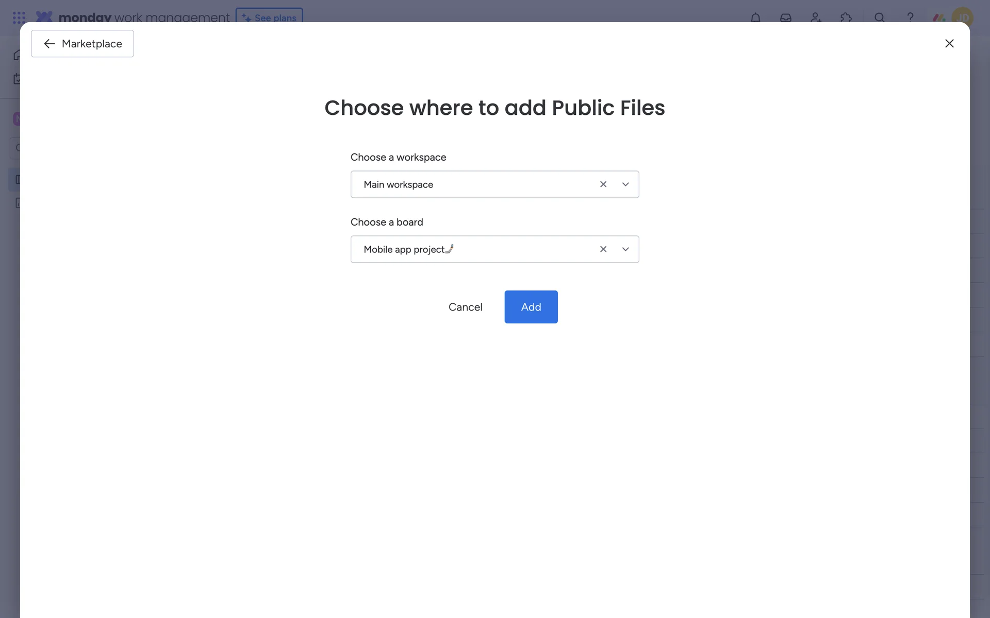The height and width of the screenshot is (618, 990).
Task: Click the search magnifier icon
Action: [x=879, y=18]
